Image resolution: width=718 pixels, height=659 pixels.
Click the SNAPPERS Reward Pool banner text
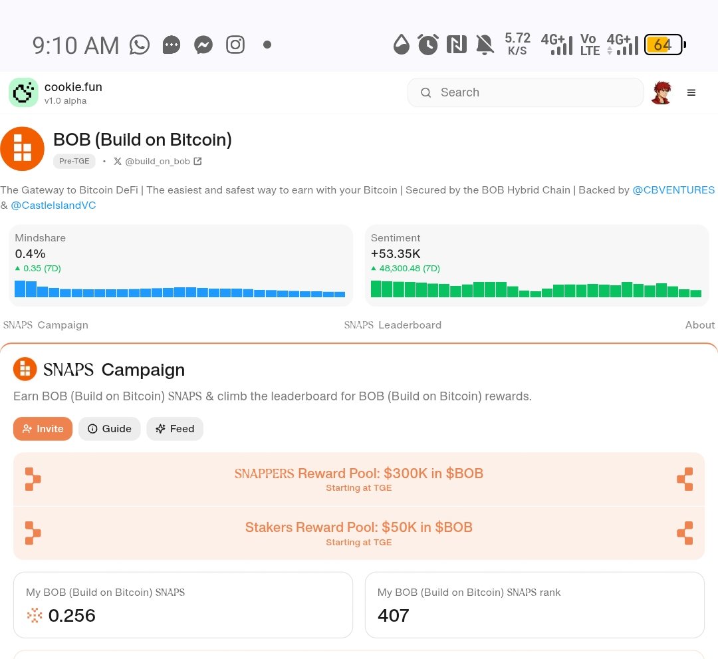point(358,473)
